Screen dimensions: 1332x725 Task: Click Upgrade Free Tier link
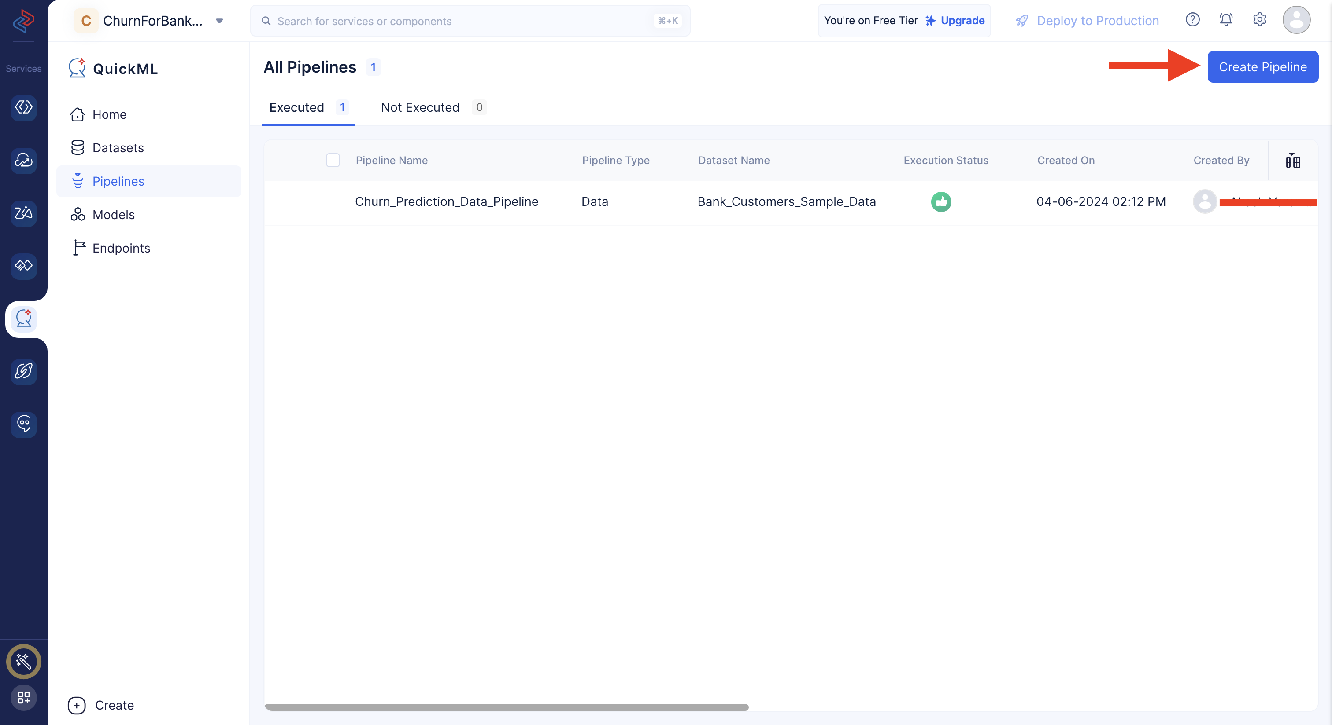pos(962,20)
